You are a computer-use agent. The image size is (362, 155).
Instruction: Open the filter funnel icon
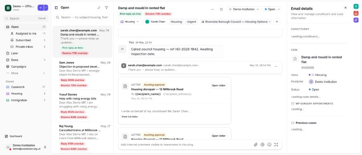point(106,8)
